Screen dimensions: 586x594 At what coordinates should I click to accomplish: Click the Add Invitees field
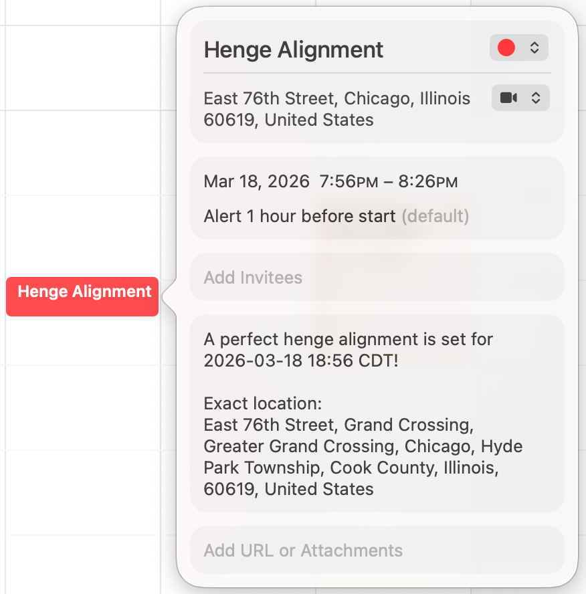point(253,277)
